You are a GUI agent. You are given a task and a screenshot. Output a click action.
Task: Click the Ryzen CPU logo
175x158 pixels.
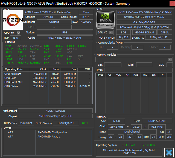[x=13, y=20]
